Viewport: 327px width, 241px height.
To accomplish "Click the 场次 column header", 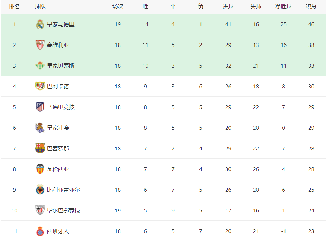I will pyautogui.click(x=118, y=7).
